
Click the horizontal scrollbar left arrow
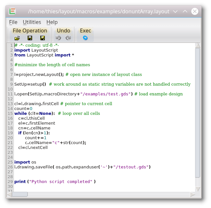(x=9, y=194)
